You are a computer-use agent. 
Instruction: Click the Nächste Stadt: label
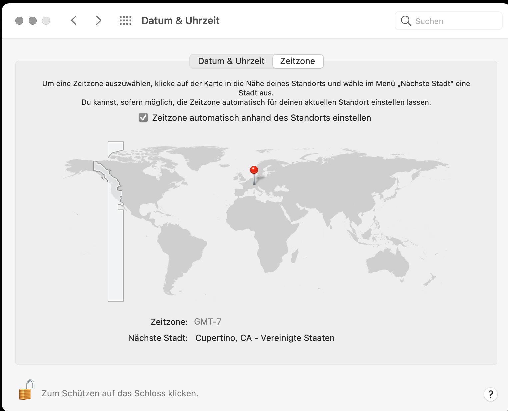(x=158, y=338)
